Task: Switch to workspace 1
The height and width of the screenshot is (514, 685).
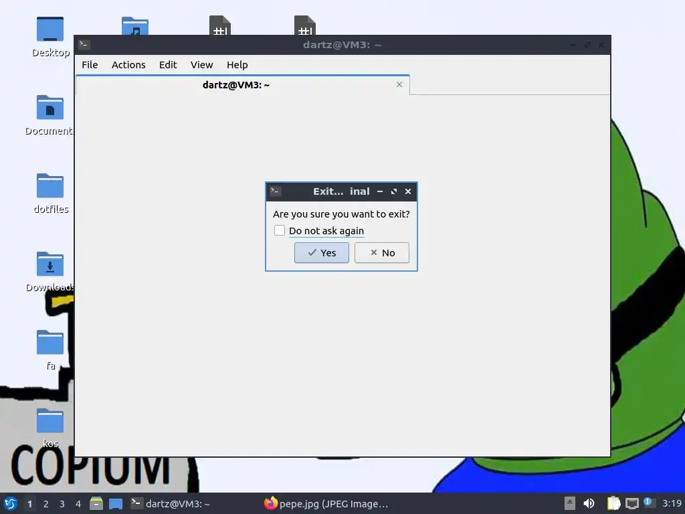Action: tap(29, 504)
